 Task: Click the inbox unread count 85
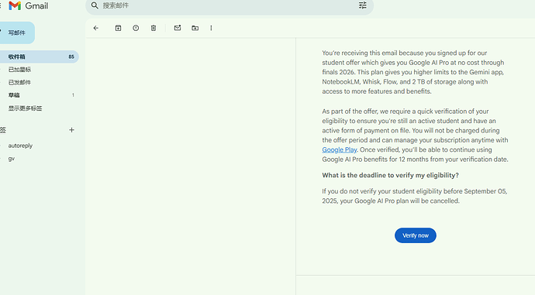click(71, 57)
